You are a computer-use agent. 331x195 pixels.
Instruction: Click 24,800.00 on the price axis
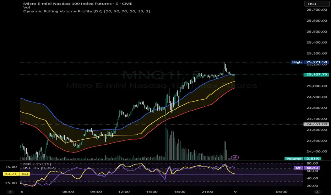click(x=317, y=108)
